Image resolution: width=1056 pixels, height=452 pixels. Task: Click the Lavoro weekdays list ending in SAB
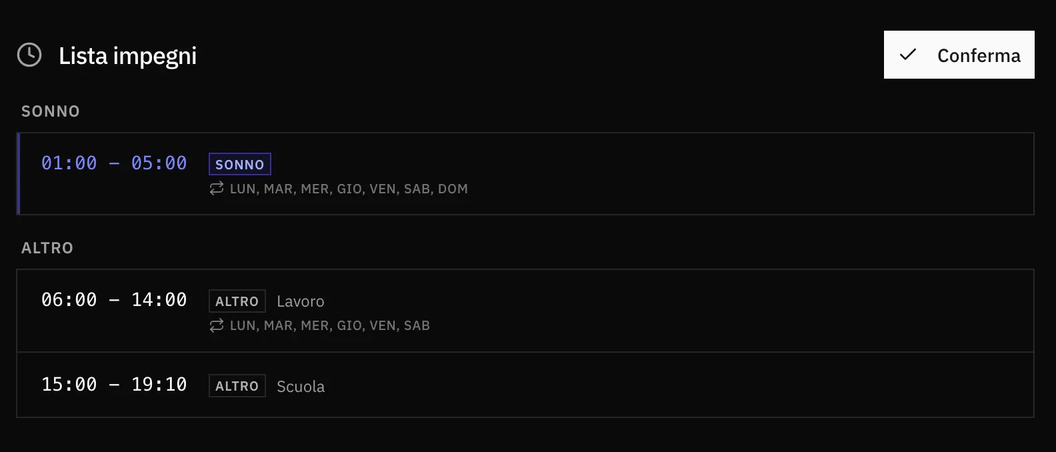point(330,325)
